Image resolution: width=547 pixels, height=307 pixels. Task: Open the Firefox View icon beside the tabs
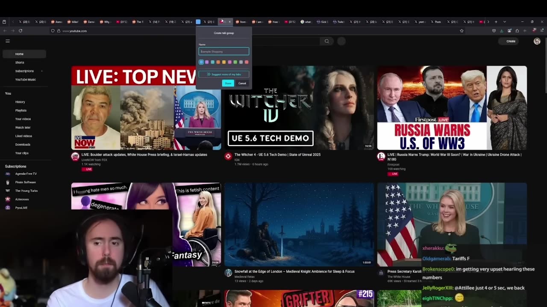pyautogui.click(x=4, y=22)
